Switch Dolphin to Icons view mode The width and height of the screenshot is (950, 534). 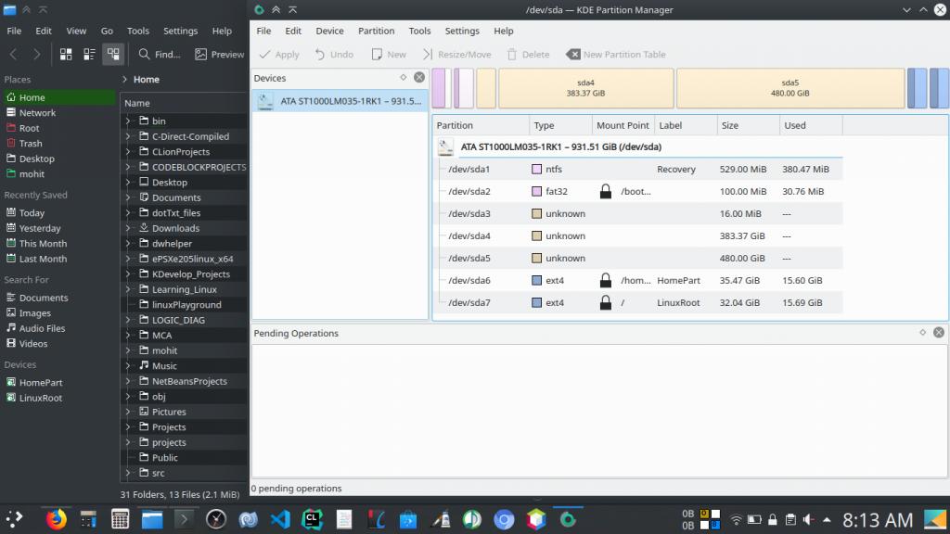pos(66,55)
